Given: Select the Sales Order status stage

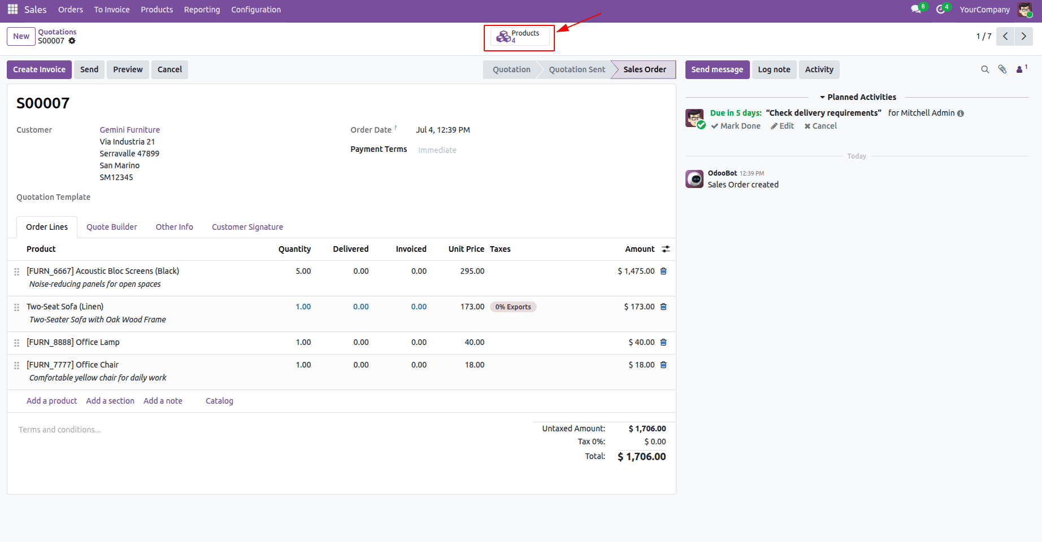Looking at the screenshot, I should coord(645,69).
